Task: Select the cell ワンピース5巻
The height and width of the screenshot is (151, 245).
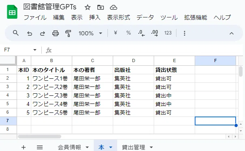Action: (x=52, y=112)
